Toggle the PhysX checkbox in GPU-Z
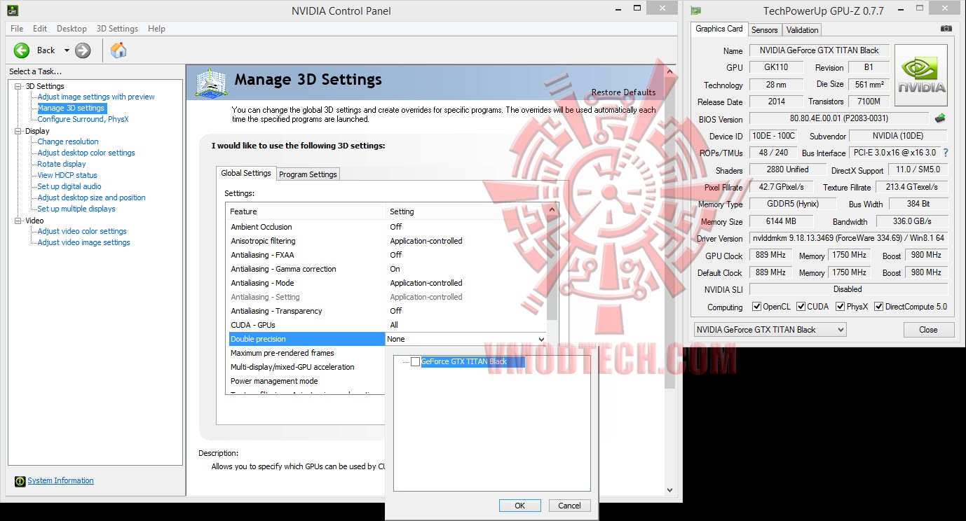 840,307
